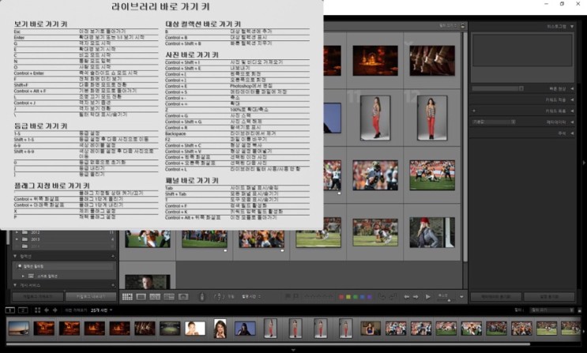Toggle the second window display button 2

click(21, 310)
